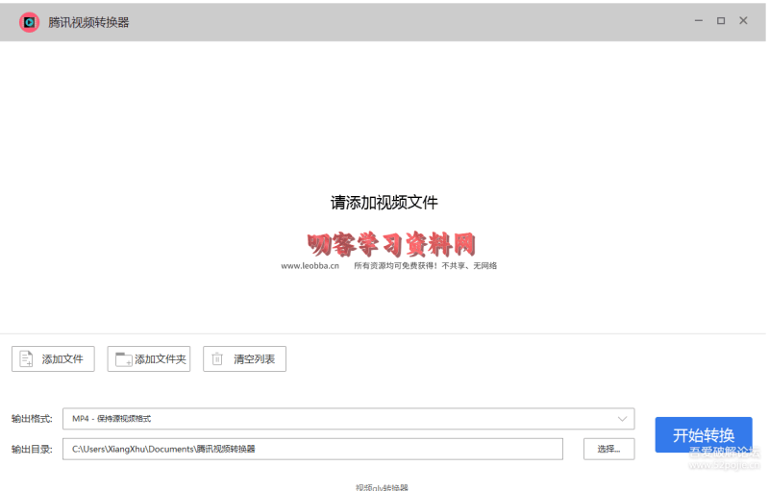Click the 添加文件夹 button

point(149,358)
